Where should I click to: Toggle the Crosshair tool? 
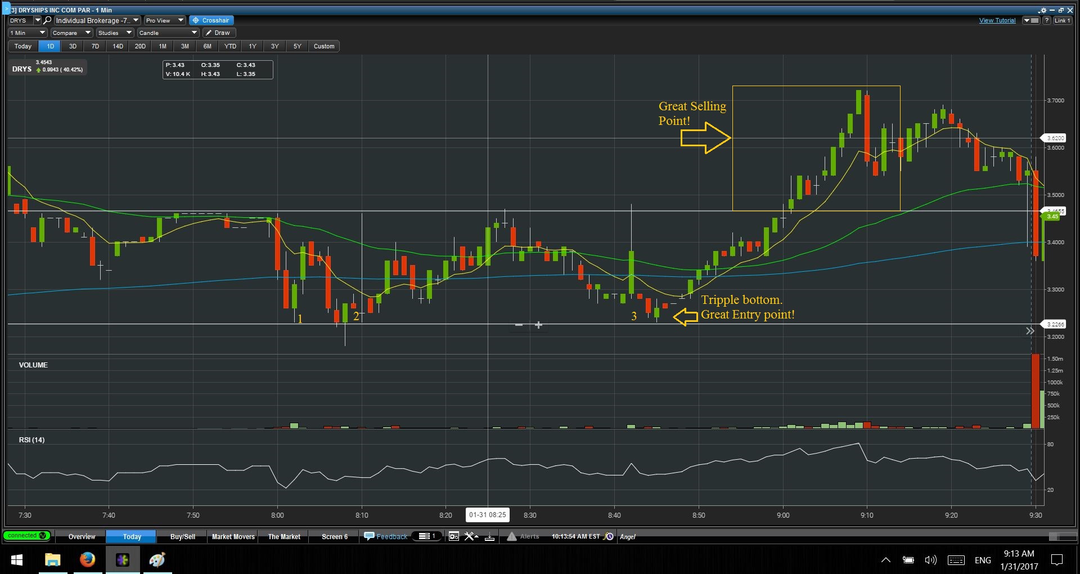click(211, 20)
